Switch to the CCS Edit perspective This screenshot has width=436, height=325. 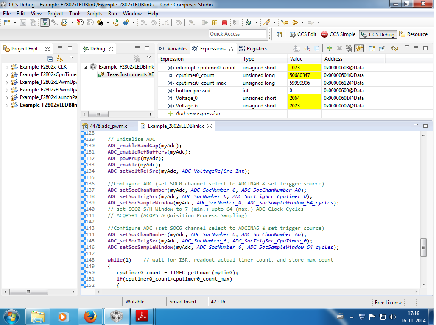point(303,34)
